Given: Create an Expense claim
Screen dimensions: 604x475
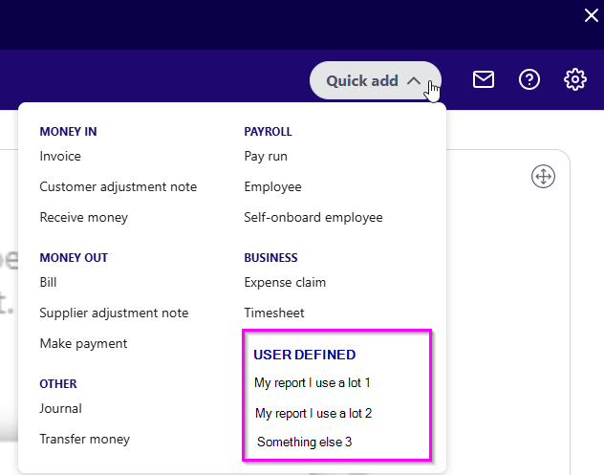Looking at the screenshot, I should [285, 282].
